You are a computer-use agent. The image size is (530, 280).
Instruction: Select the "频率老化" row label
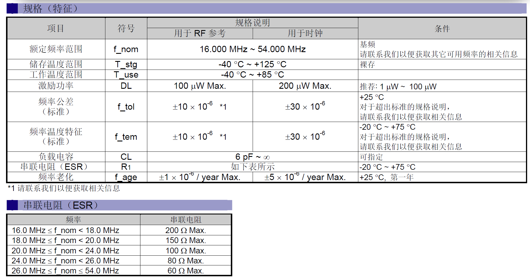56,177
